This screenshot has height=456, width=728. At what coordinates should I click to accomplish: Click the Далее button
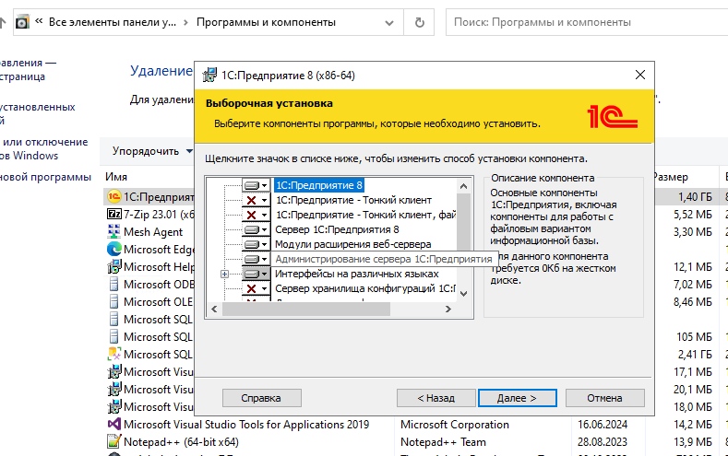tap(518, 398)
